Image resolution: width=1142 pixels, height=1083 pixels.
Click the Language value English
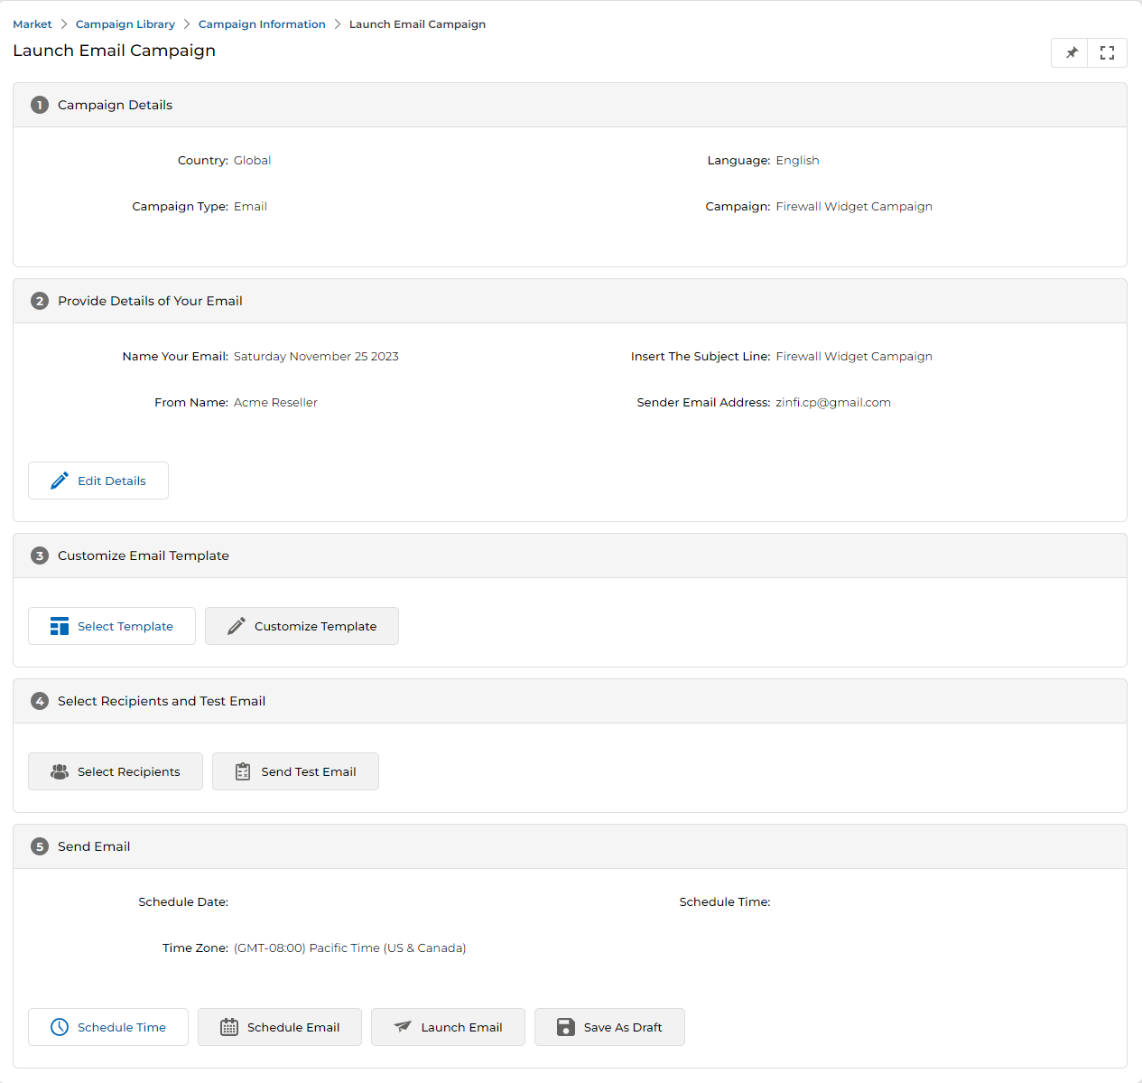coord(798,161)
